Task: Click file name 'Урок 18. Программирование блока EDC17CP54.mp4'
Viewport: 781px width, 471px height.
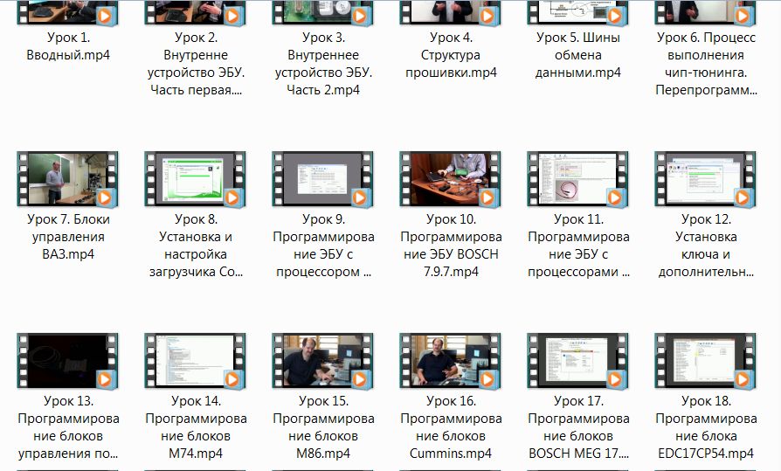Action: pos(706,427)
